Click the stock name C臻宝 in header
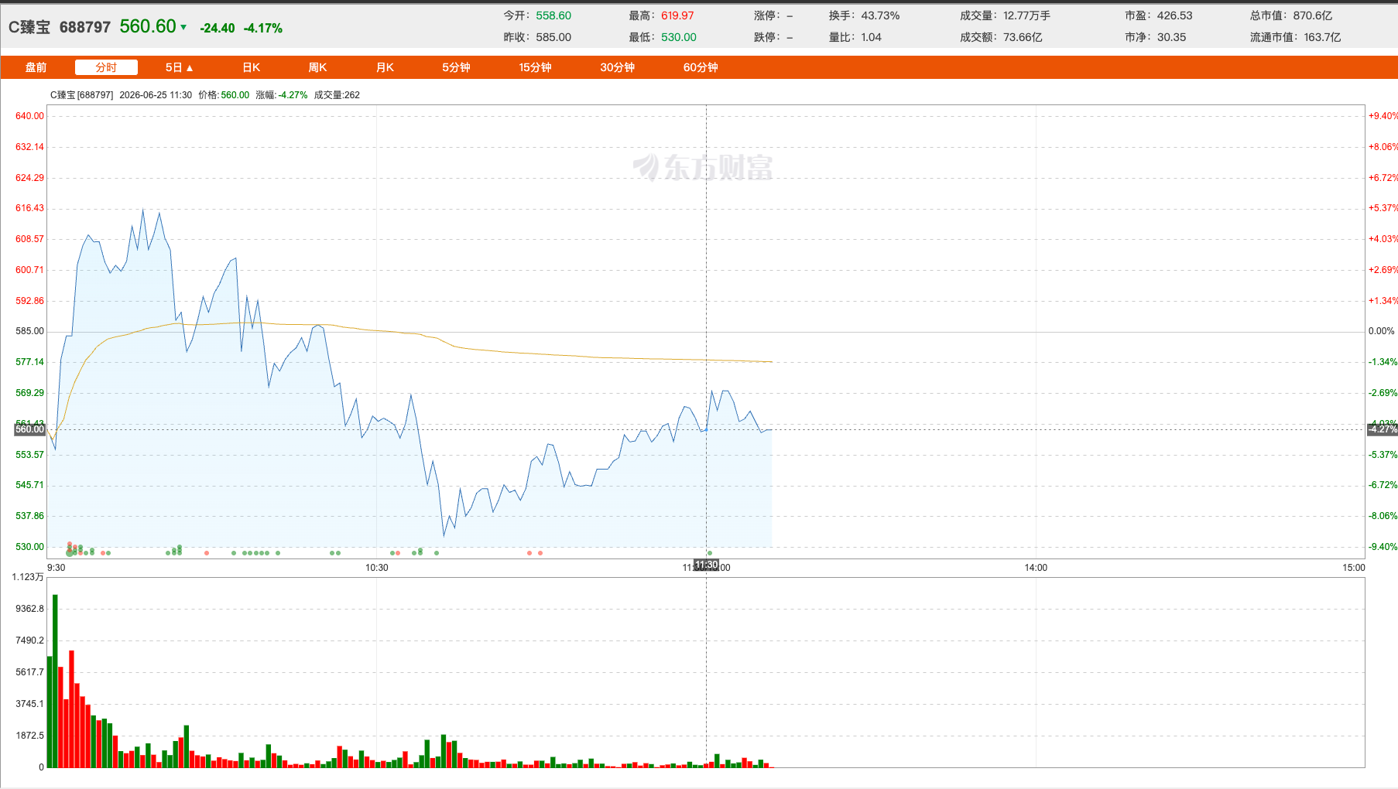The height and width of the screenshot is (789, 1398). click(29, 27)
